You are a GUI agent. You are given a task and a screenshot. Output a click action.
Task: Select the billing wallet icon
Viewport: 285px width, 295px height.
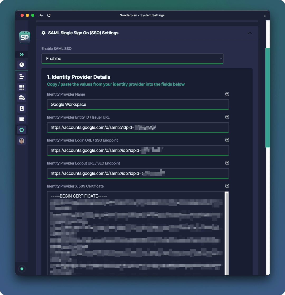coord(22,119)
